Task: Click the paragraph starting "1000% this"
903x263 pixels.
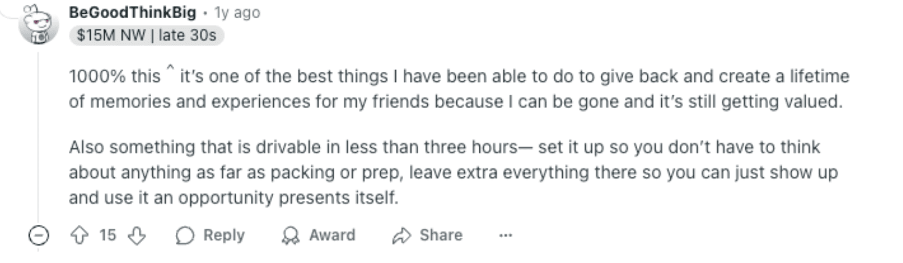Action: (x=459, y=89)
